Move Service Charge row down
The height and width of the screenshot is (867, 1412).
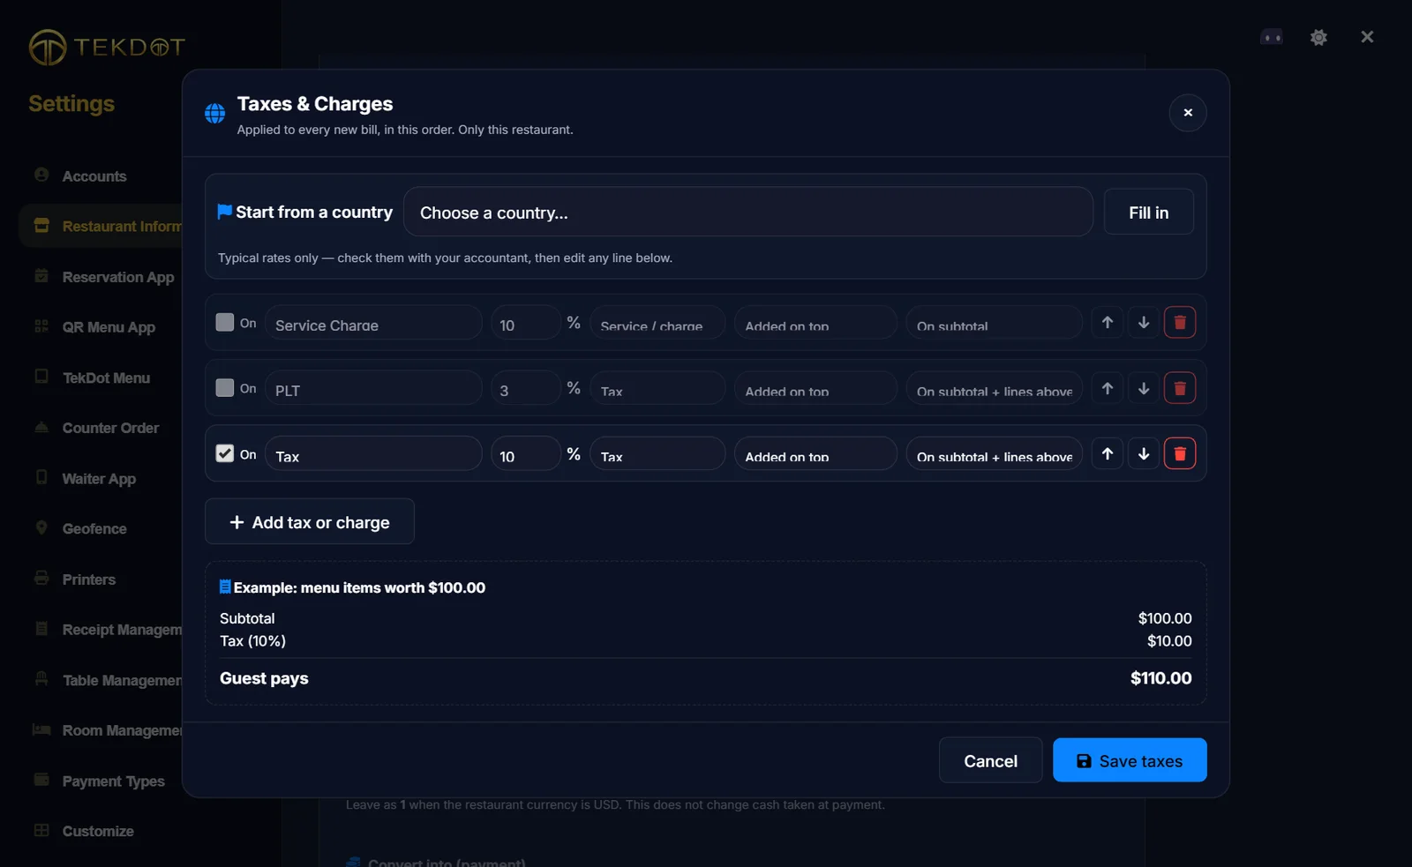[x=1144, y=323]
